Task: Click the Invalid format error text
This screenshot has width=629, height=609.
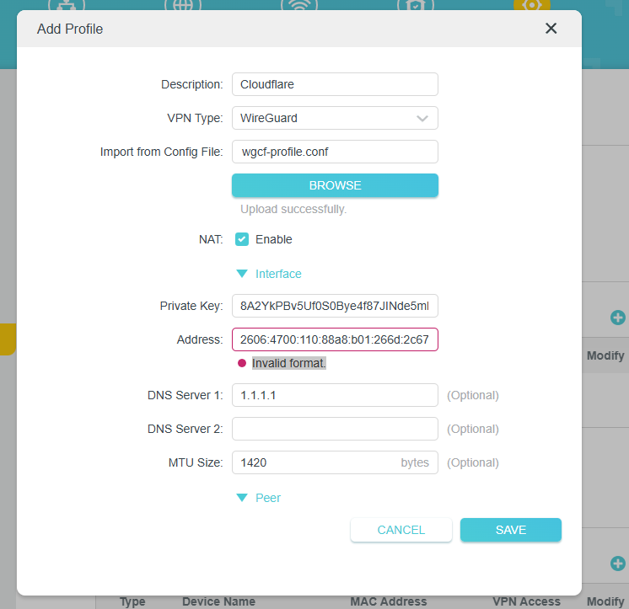Action: pyautogui.click(x=288, y=363)
